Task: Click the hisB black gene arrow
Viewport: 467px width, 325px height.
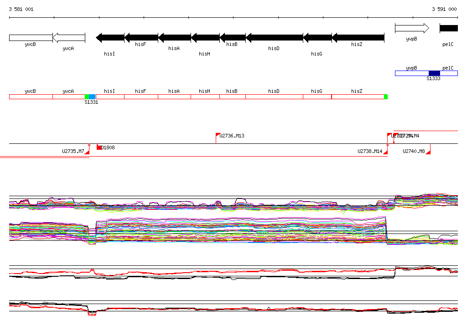Action: click(233, 38)
